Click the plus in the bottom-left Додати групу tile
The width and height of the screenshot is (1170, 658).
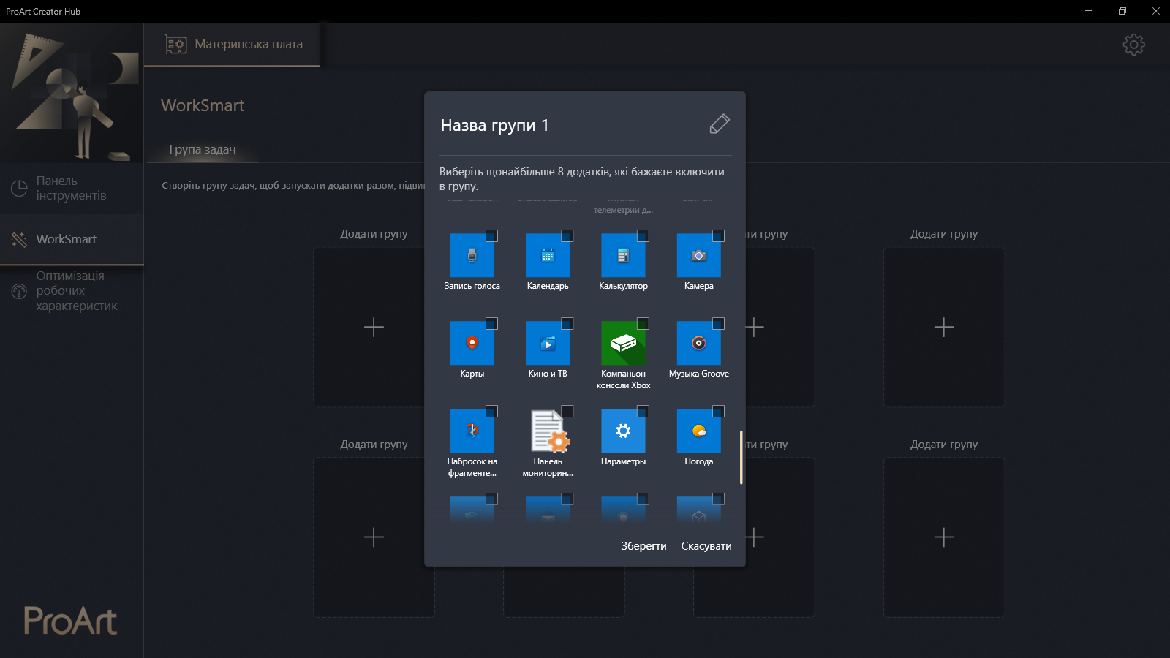point(374,537)
